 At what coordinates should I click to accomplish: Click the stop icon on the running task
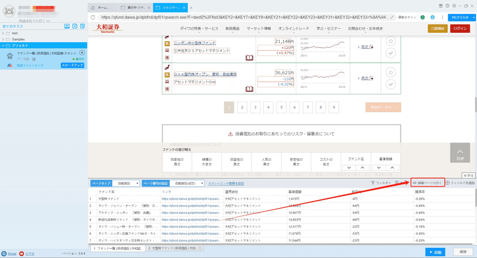[x=82, y=52]
